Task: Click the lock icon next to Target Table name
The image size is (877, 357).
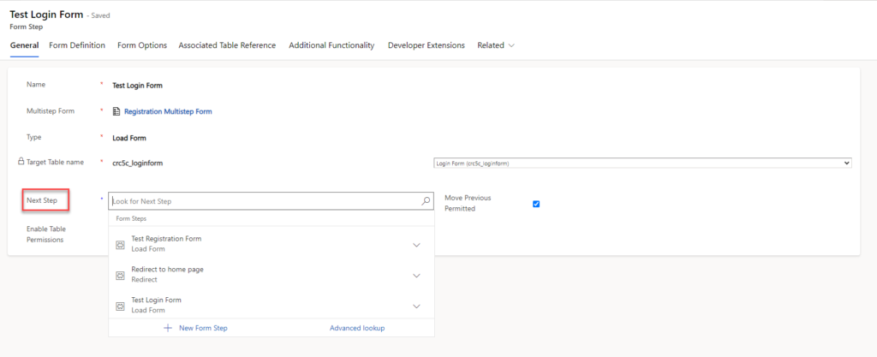Action: tap(21, 161)
